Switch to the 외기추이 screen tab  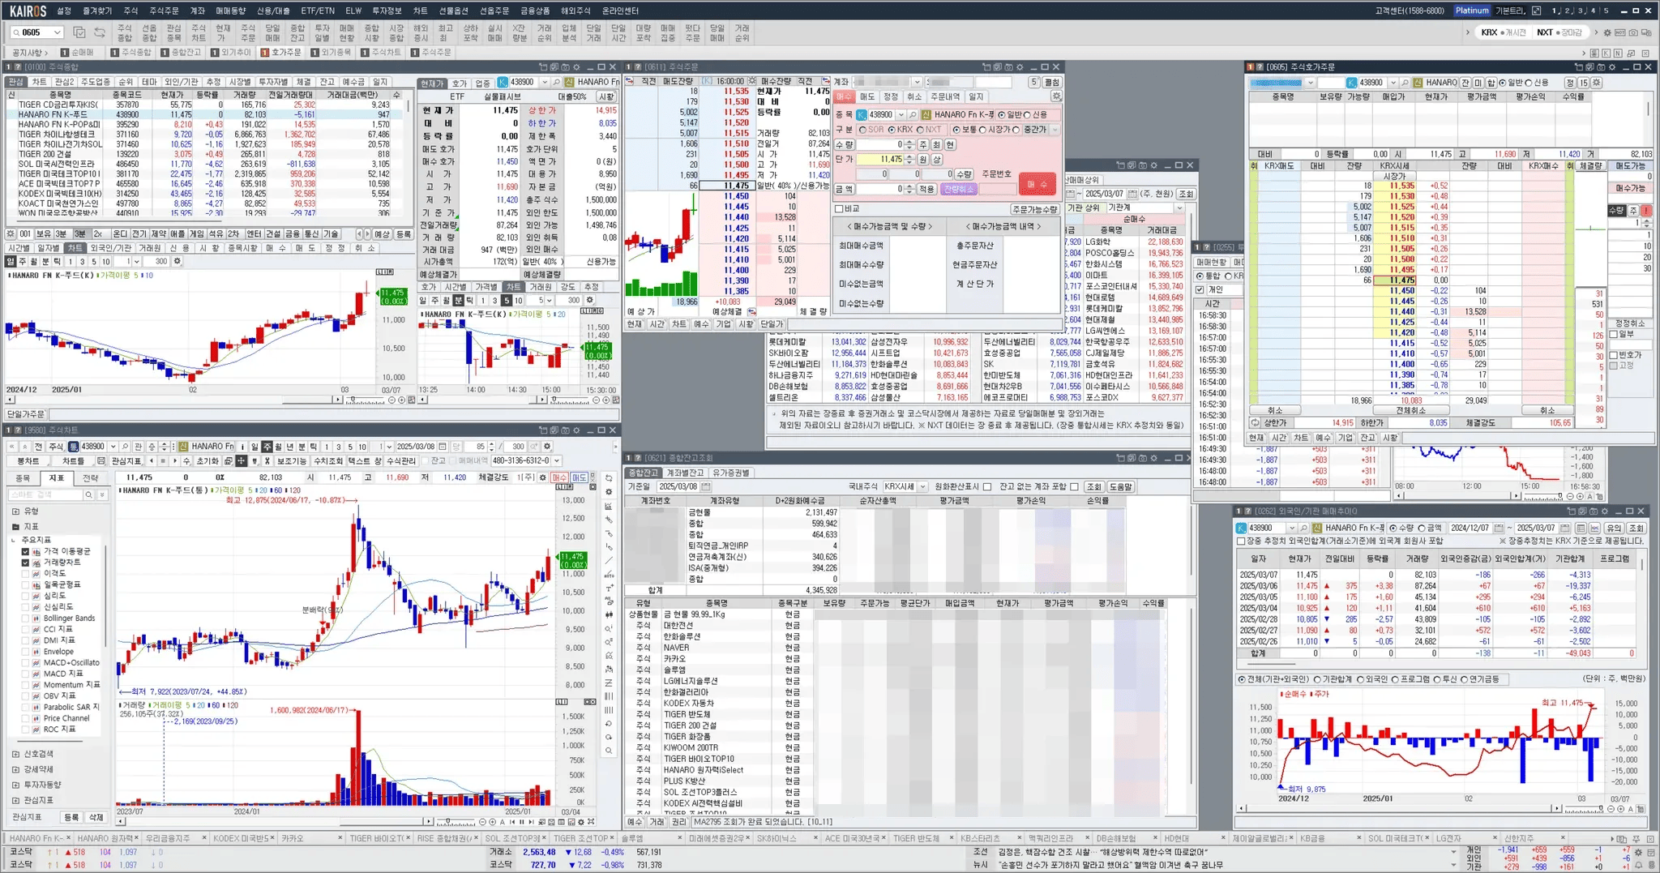coord(231,53)
